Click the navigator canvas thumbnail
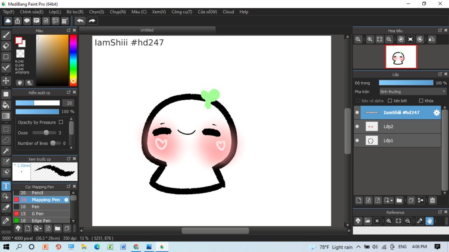 (x=401, y=56)
